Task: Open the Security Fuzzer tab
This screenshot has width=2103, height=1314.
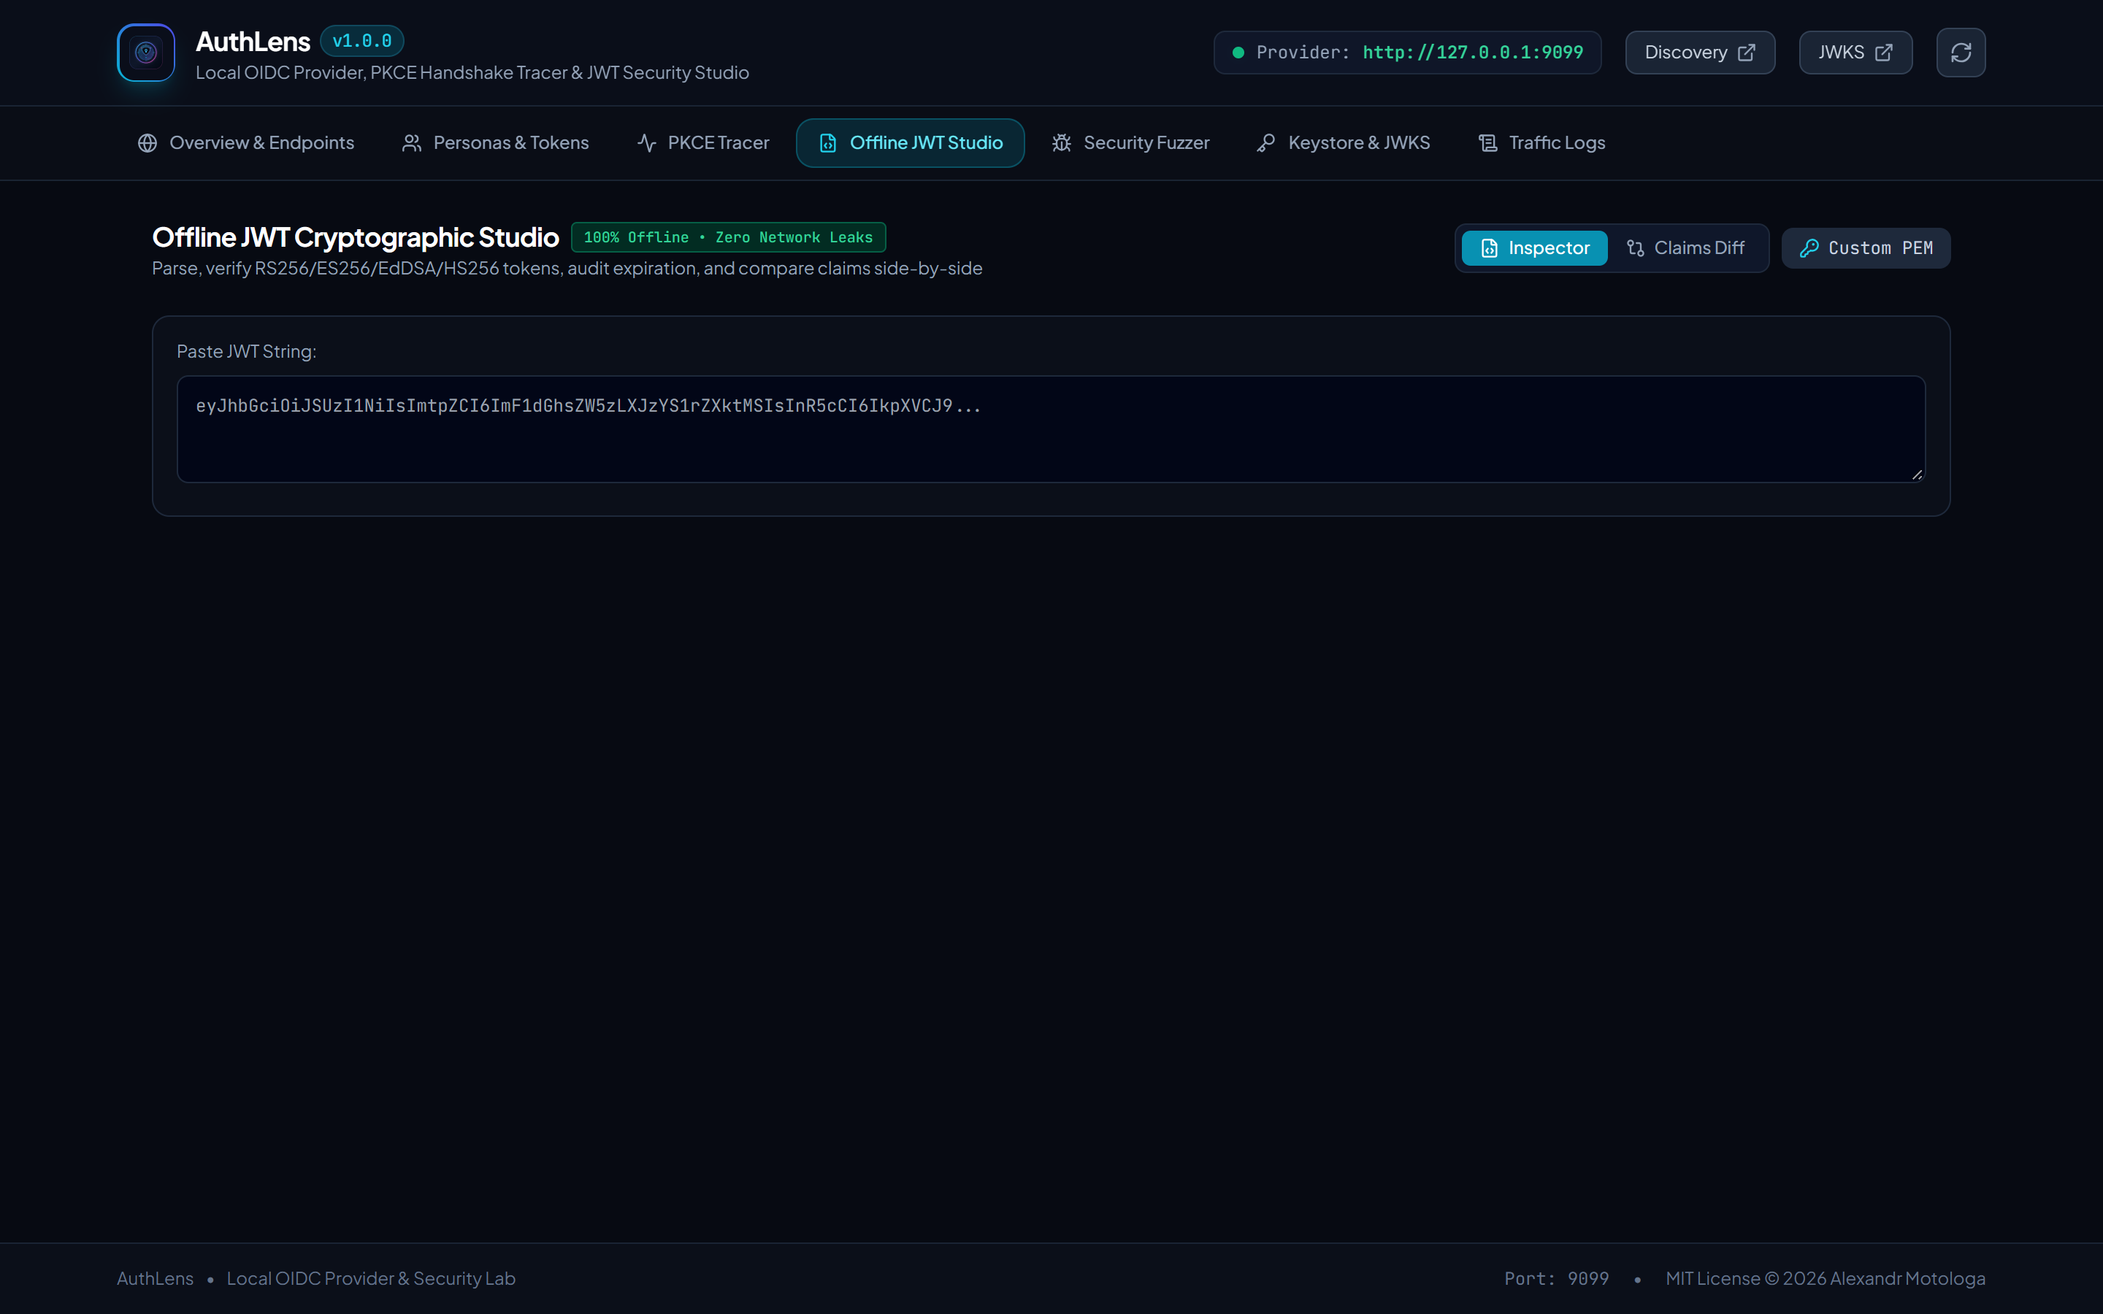Action: click(x=1130, y=142)
